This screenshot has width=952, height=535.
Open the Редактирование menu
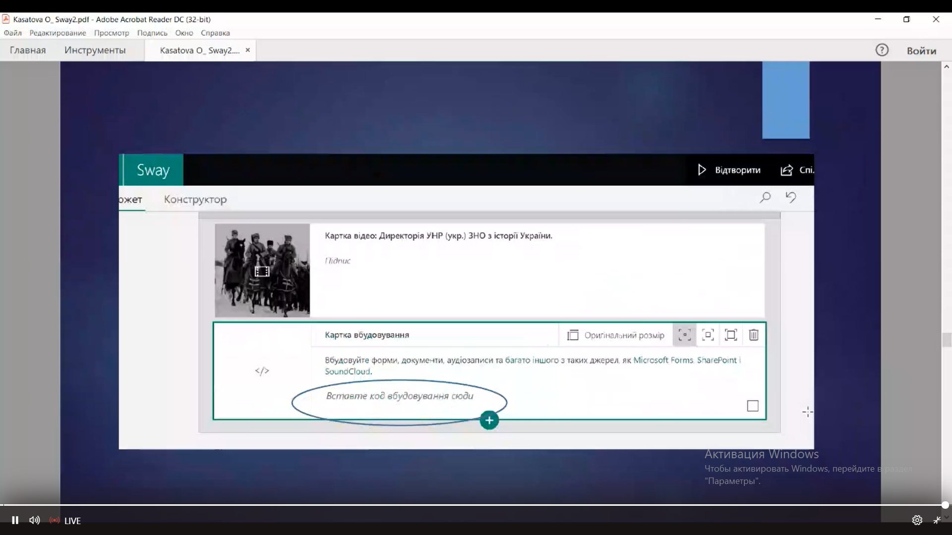pyautogui.click(x=58, y=33)
